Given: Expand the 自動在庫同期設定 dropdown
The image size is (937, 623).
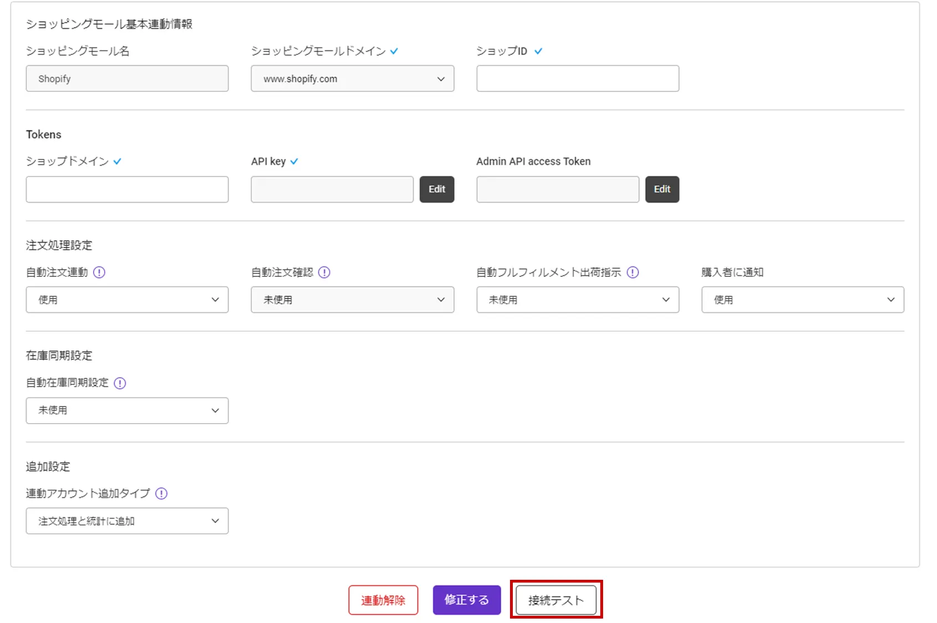Looking at the screenshot, I should [127, 410].
